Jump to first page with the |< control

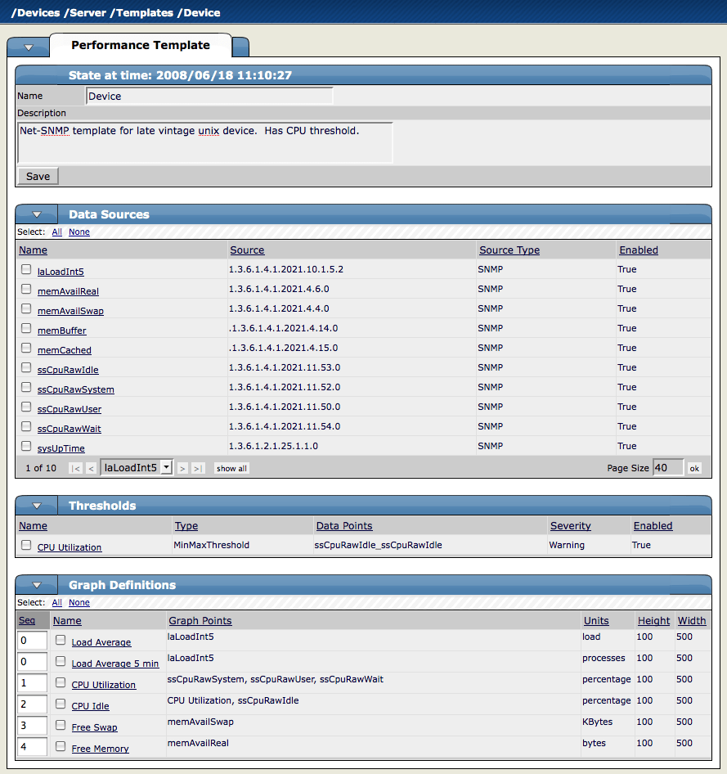(75, 468)
